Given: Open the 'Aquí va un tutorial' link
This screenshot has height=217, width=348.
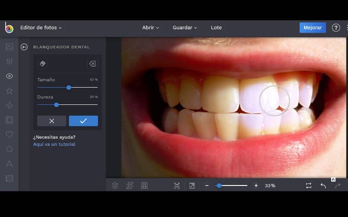Looking at the screenshot, I should click(54, 144).
